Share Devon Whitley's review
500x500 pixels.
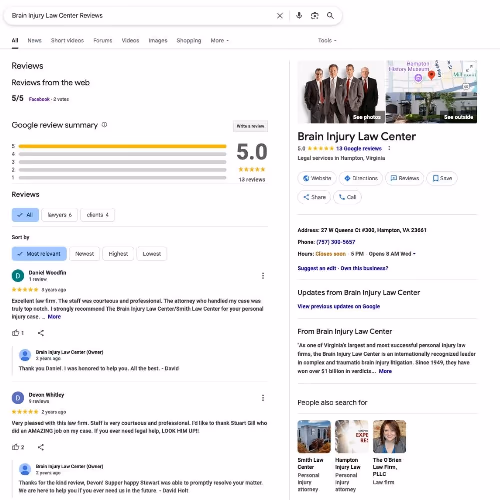pyautogui.click(x=41, y=447)
